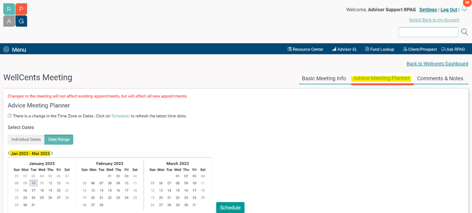Select February 06 in the calendar

point(93,183)
